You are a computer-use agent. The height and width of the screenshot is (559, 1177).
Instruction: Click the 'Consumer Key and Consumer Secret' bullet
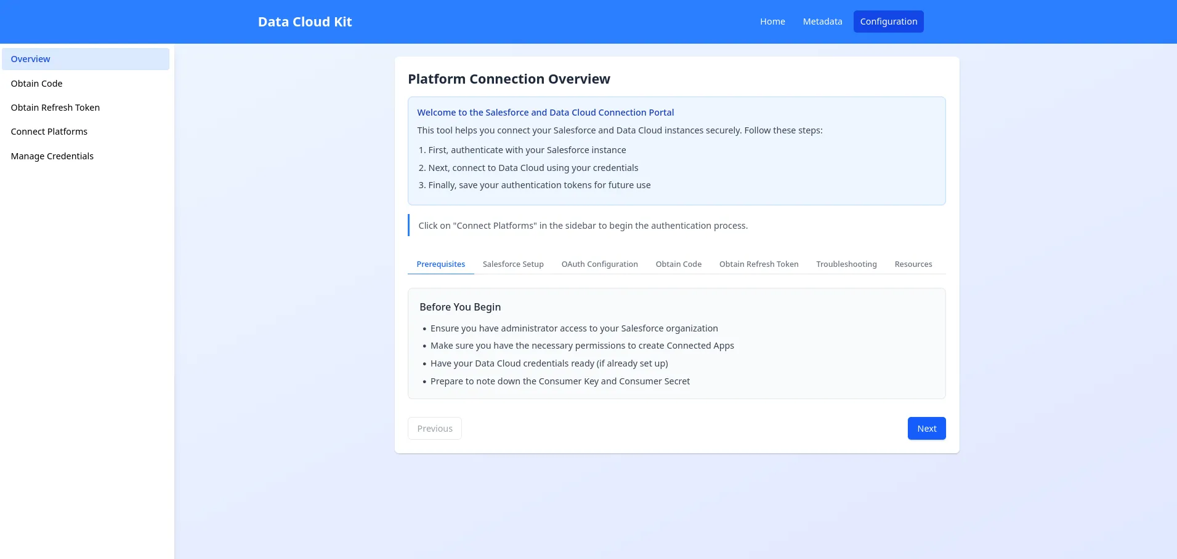click(x=560, y=381)
